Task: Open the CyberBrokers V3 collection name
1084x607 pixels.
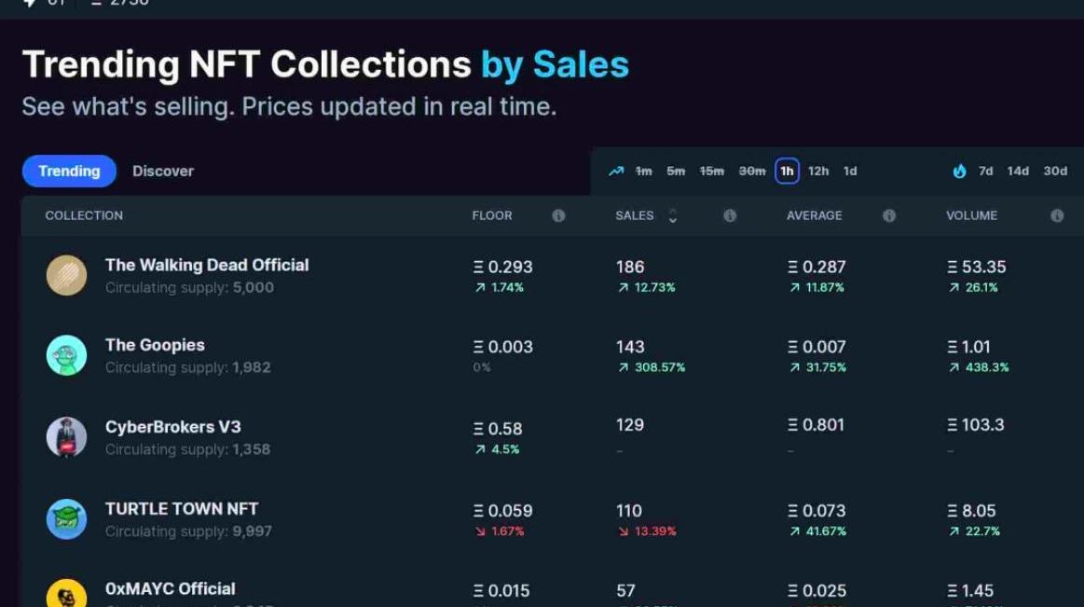Action: tap(173, 427)
